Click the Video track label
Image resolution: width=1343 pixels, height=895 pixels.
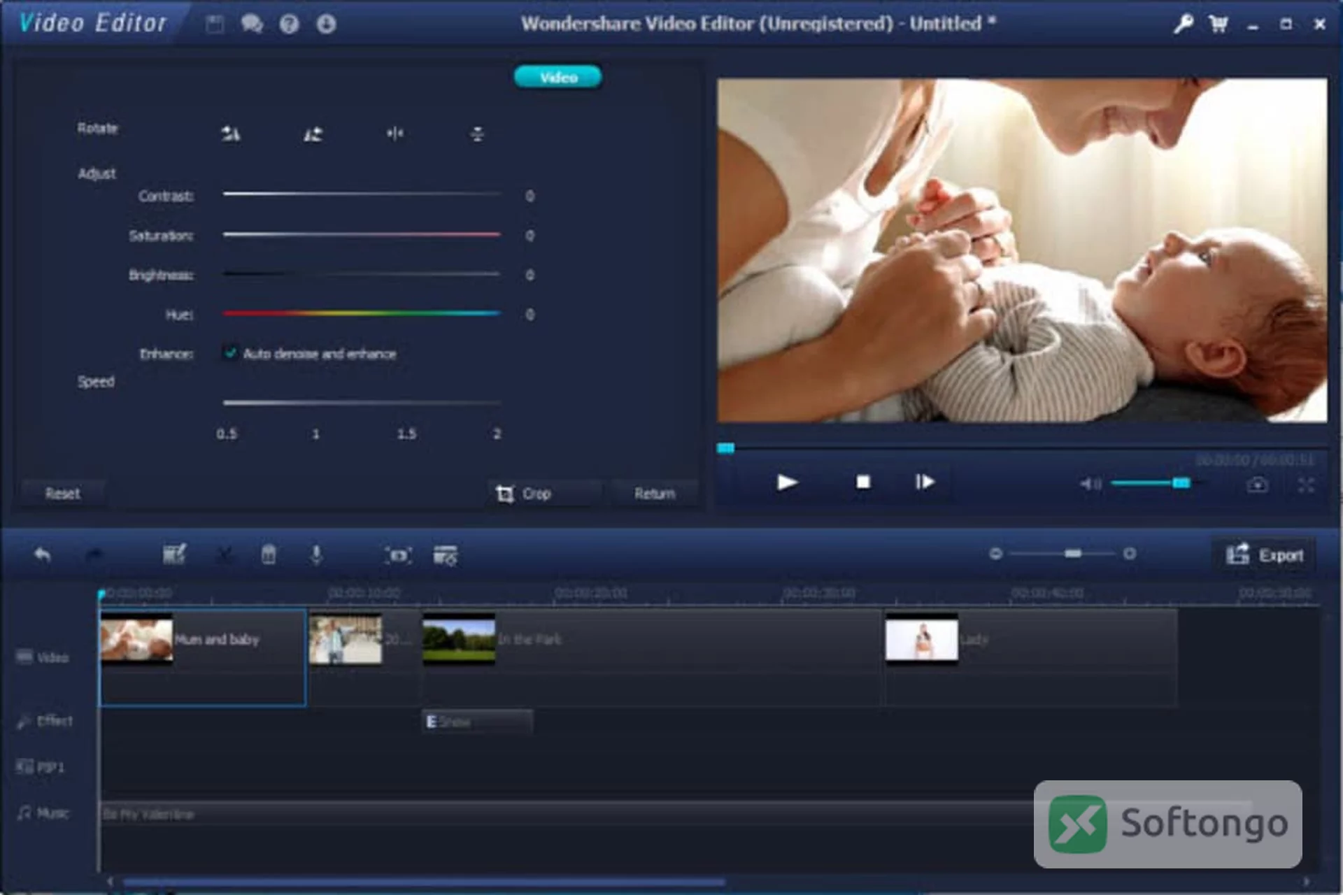[x=43, y=657]
